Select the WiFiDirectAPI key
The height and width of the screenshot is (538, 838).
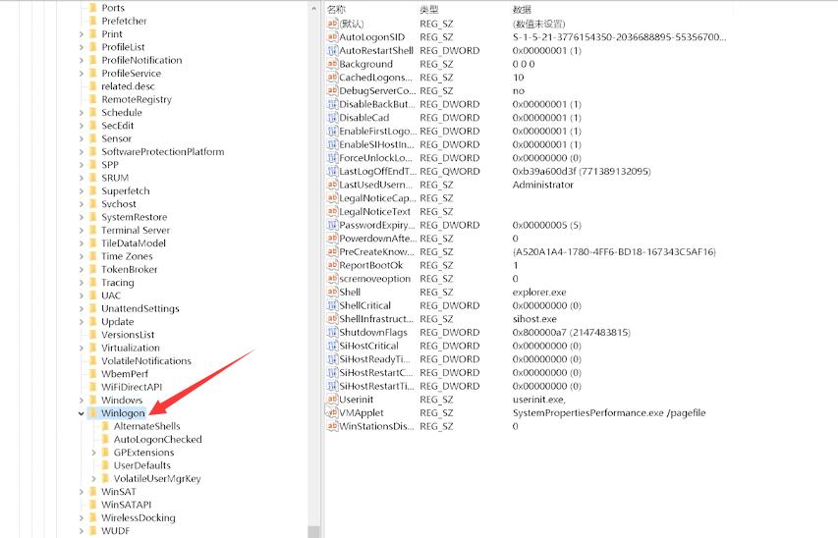tap(132, 387)
